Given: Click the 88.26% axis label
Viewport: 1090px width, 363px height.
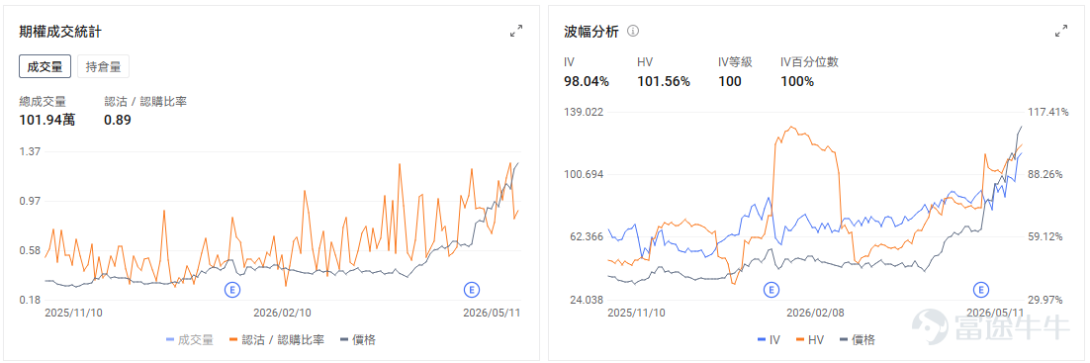Looking at the screenshot, I should pyautogui.click(x=1045, y=174).
